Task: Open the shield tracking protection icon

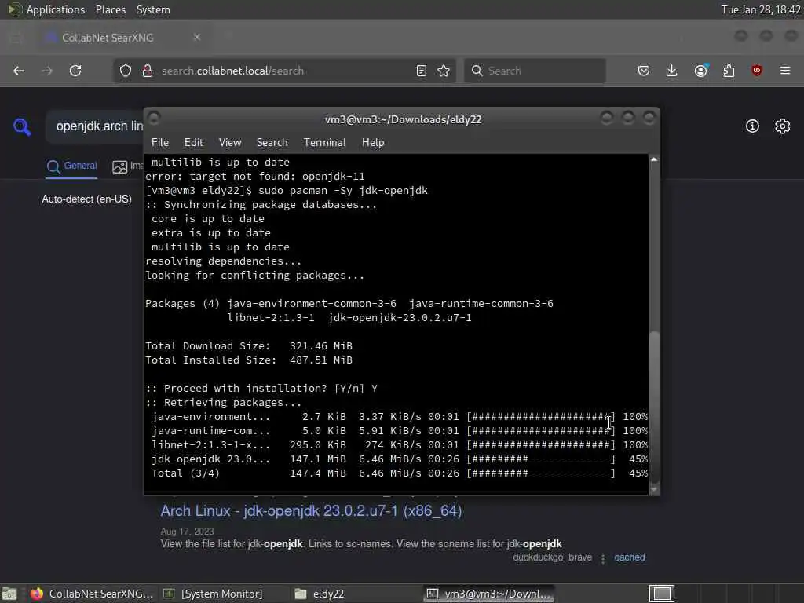Action: pyautogui.click(x=126, y=71)
